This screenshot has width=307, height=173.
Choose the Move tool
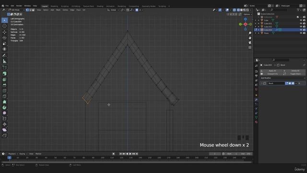4,32
